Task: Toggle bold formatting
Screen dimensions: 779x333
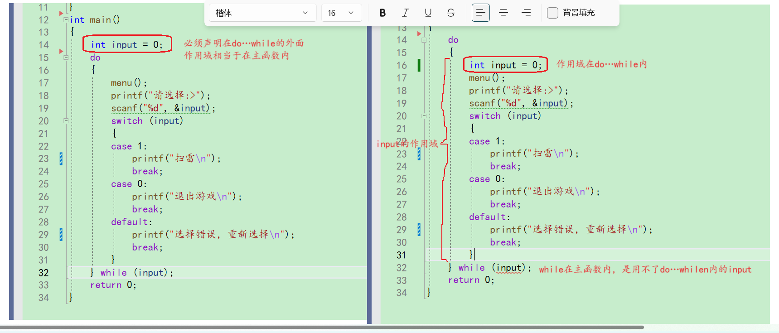Action: [382, 13]
